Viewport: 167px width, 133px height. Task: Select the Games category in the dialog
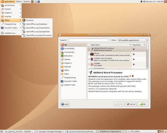(73, 59)
